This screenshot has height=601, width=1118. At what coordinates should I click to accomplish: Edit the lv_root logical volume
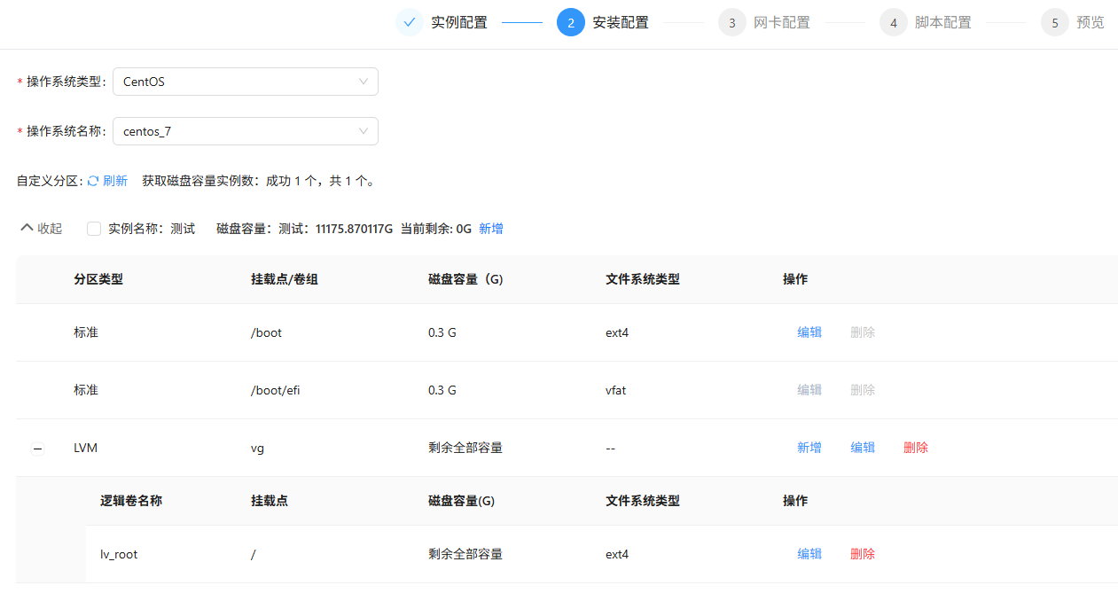click(809, 554)
